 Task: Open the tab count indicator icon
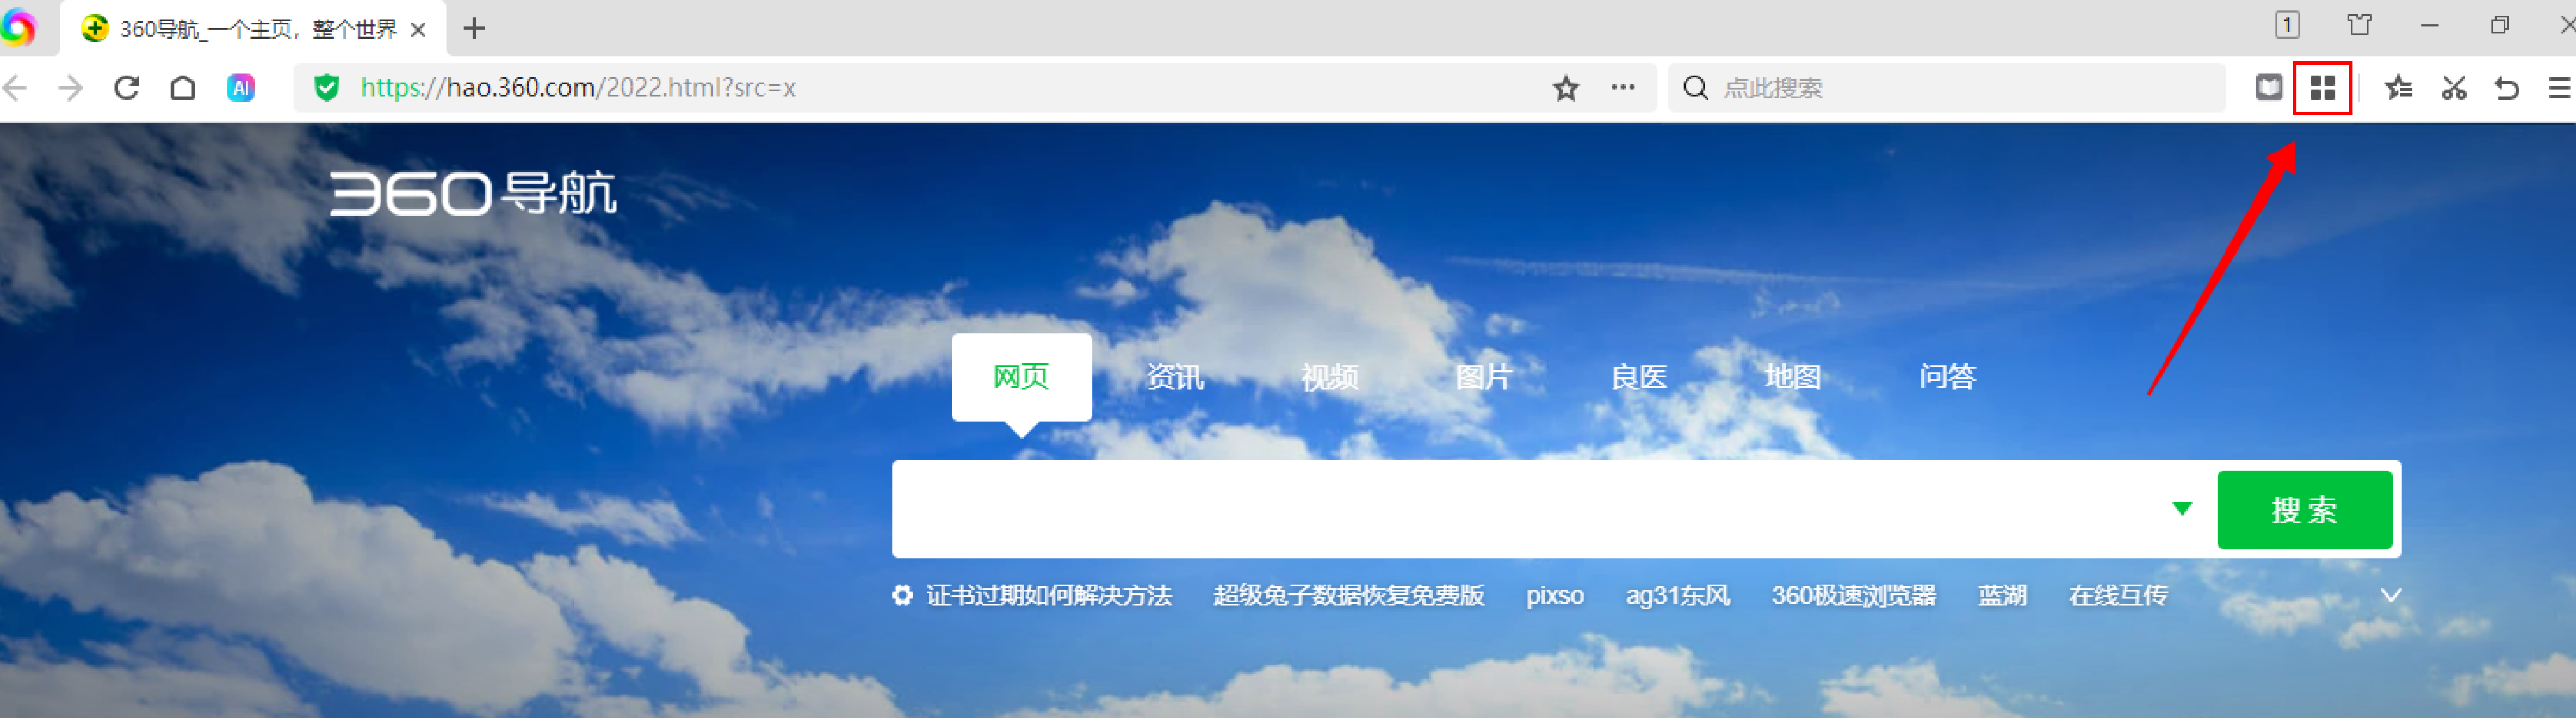pos(2287,25)
